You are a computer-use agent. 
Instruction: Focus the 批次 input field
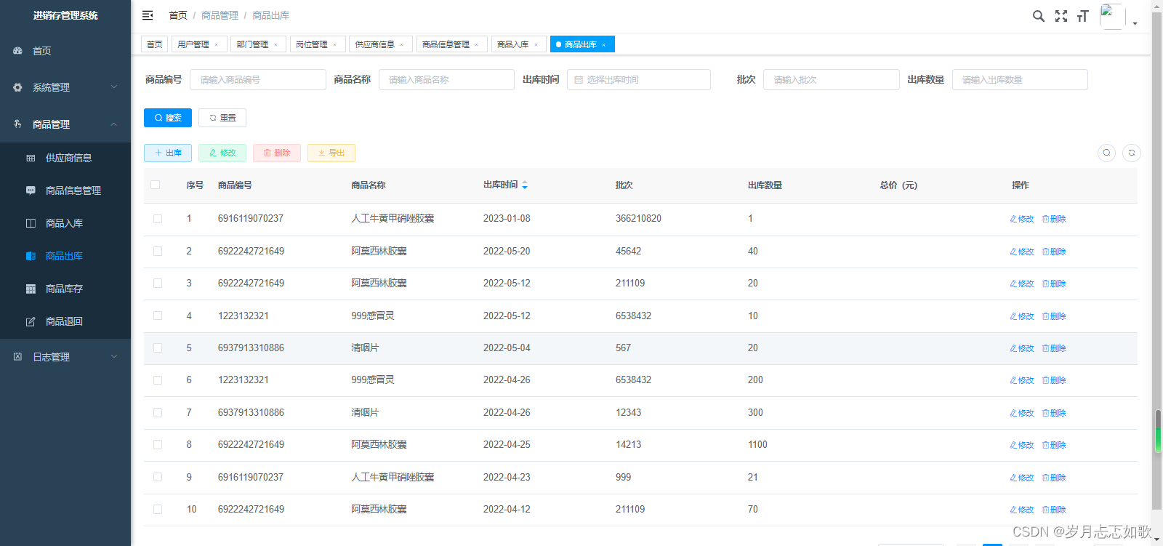832,80
